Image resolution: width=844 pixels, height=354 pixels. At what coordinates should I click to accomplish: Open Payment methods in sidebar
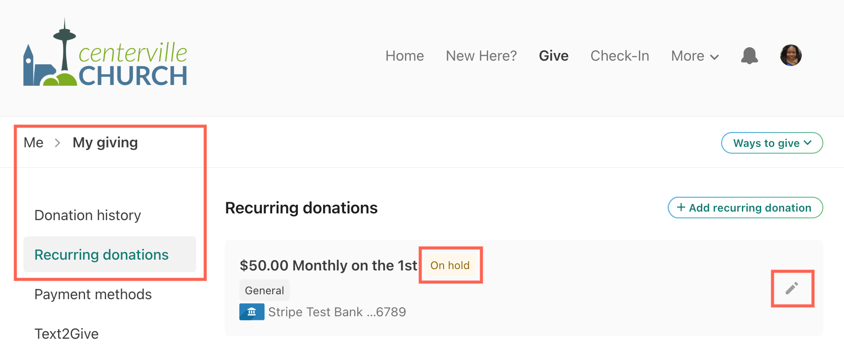point(93,294)
